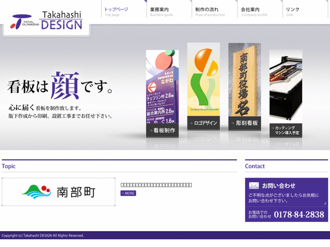This screenshot has width=330, height=247.
Task: Click the ロゴデザイン label button
Action: coord(203,123)
